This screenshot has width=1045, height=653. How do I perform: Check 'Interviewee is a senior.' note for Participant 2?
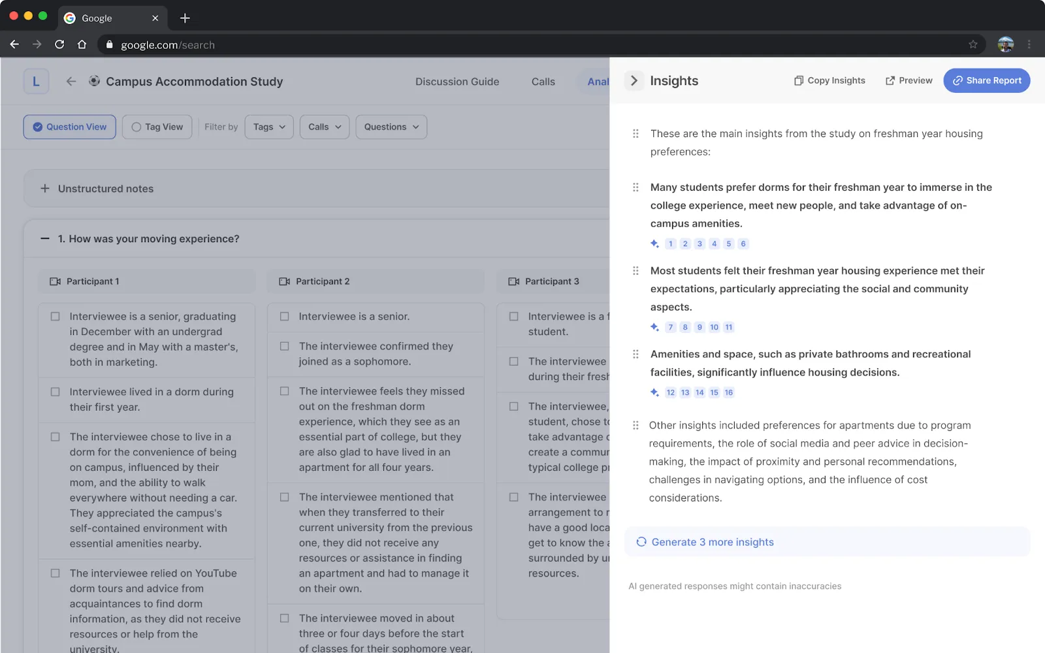tap(285, 317)
